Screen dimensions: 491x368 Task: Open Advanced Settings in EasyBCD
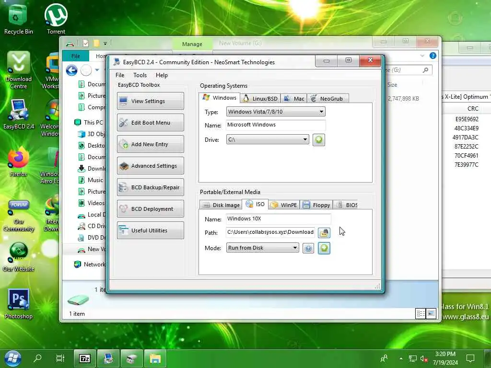(x=150, y=165)
